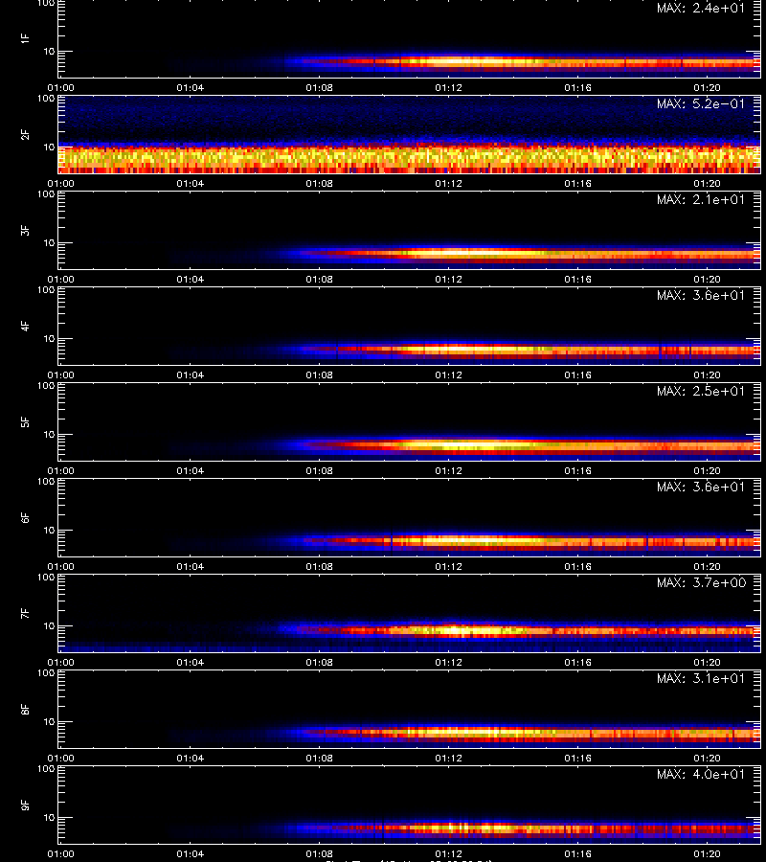Image resolution: width=766 pixels, height=862 pixels.
Task: Click the 01:20 time label under panel 5F
Action: coord(707,470)
